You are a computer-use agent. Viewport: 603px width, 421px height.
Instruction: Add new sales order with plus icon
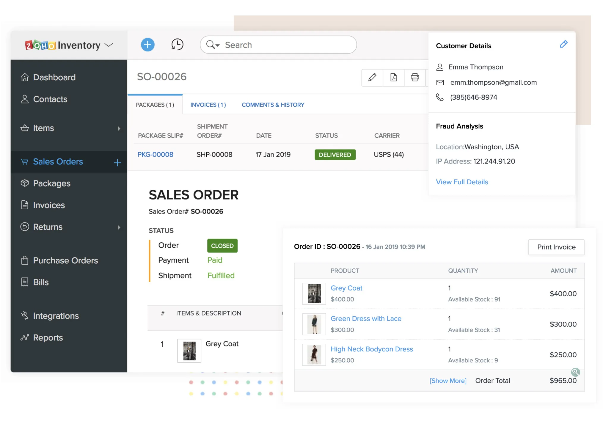pyautogui.click(x=117, y=162)
